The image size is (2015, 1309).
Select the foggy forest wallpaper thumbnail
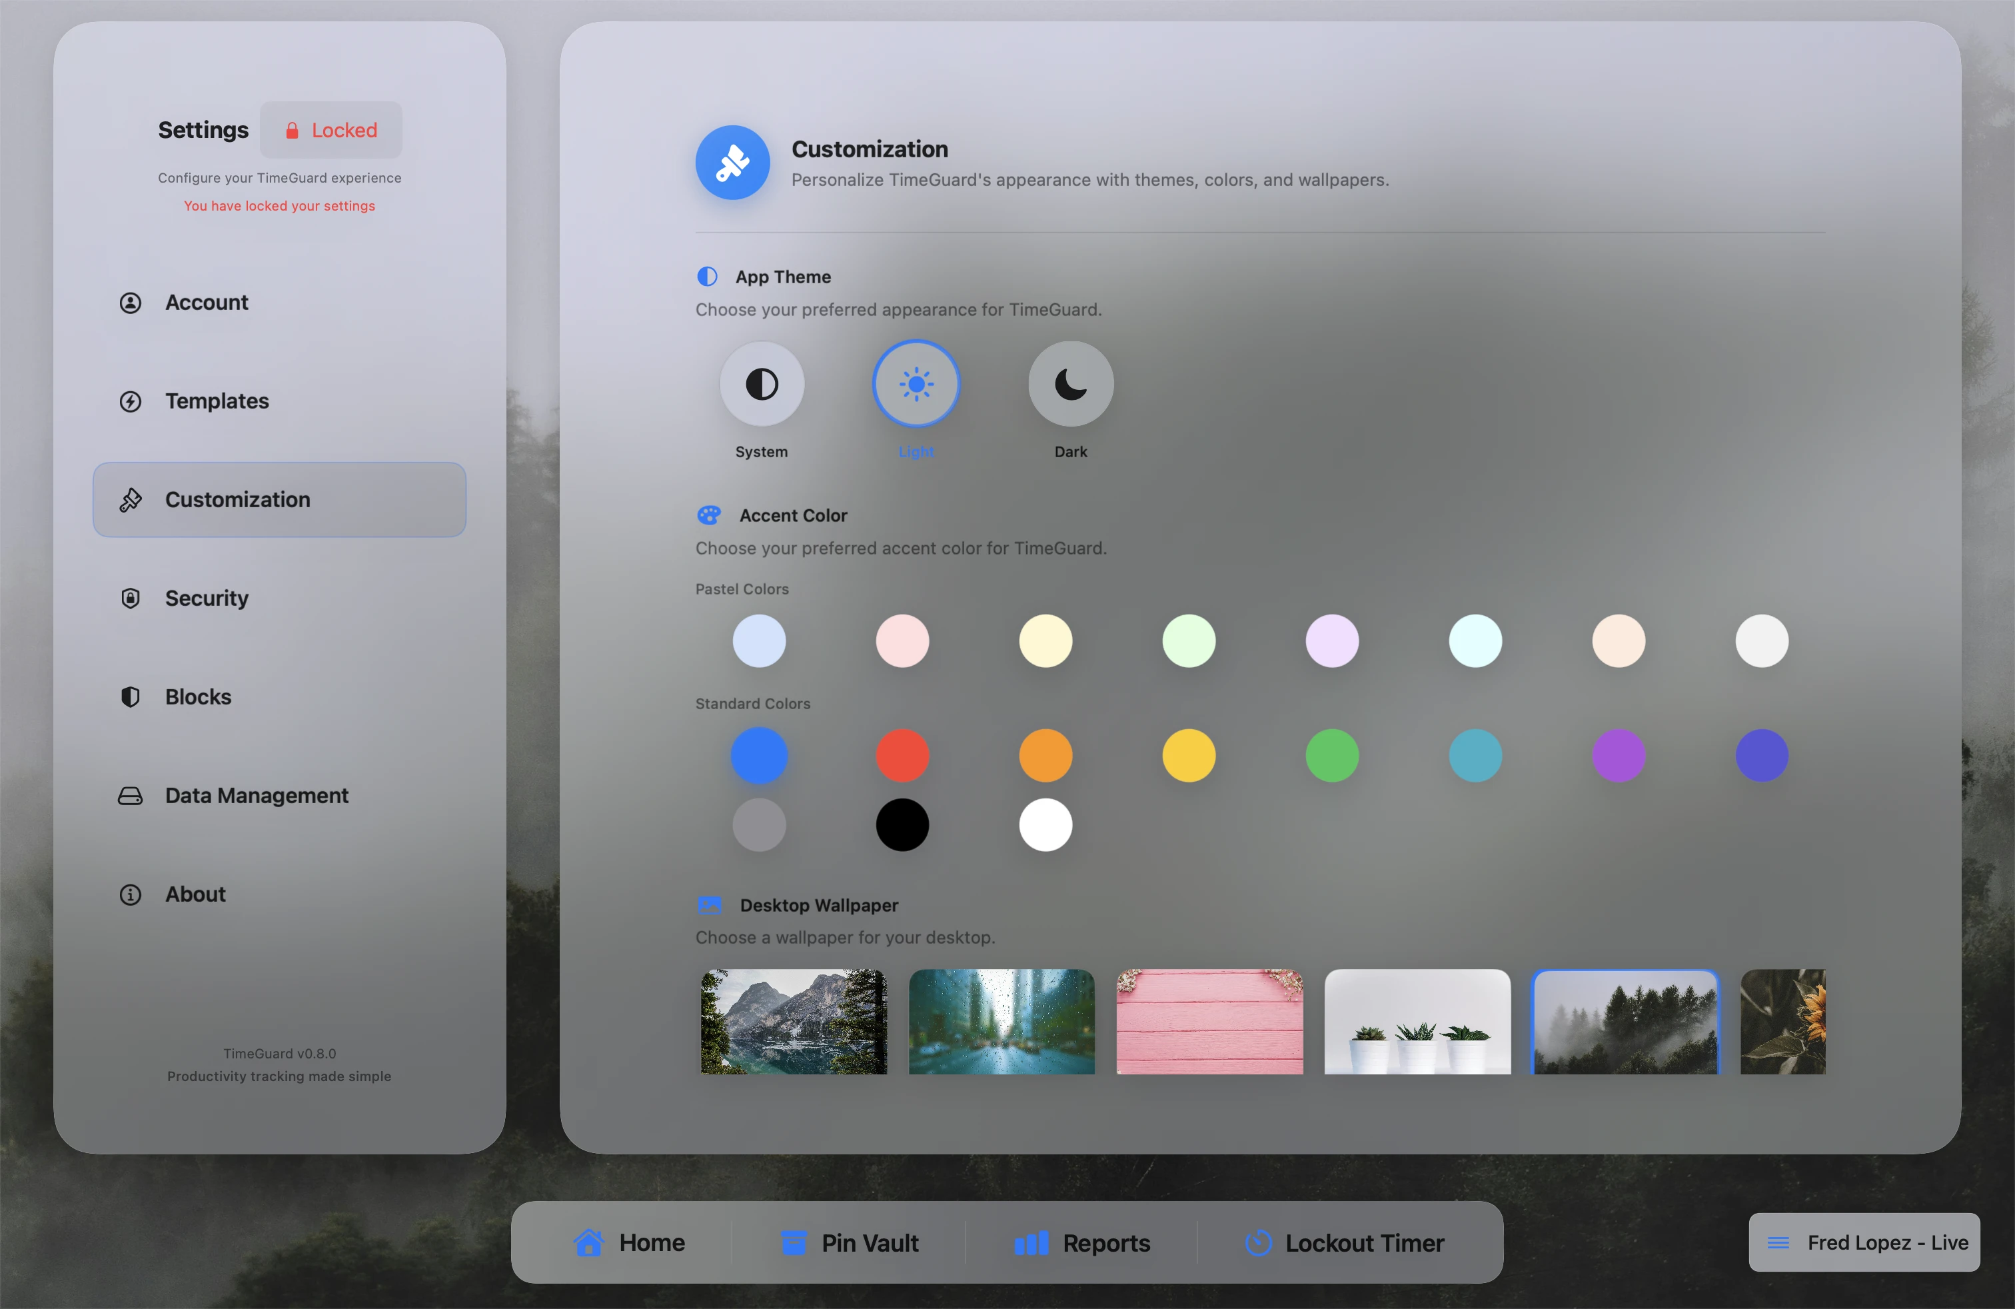(x=1626, y=1022)
